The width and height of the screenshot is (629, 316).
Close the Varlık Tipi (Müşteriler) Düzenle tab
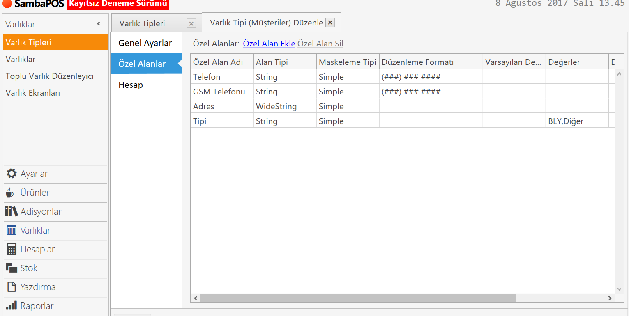tap(330, 23)
